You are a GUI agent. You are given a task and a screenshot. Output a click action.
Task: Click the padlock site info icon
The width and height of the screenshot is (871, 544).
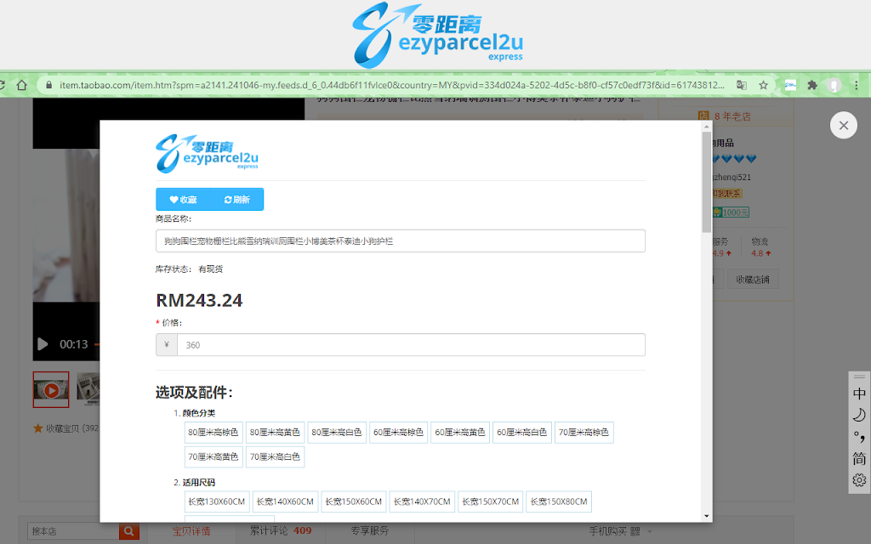[48, 85]
